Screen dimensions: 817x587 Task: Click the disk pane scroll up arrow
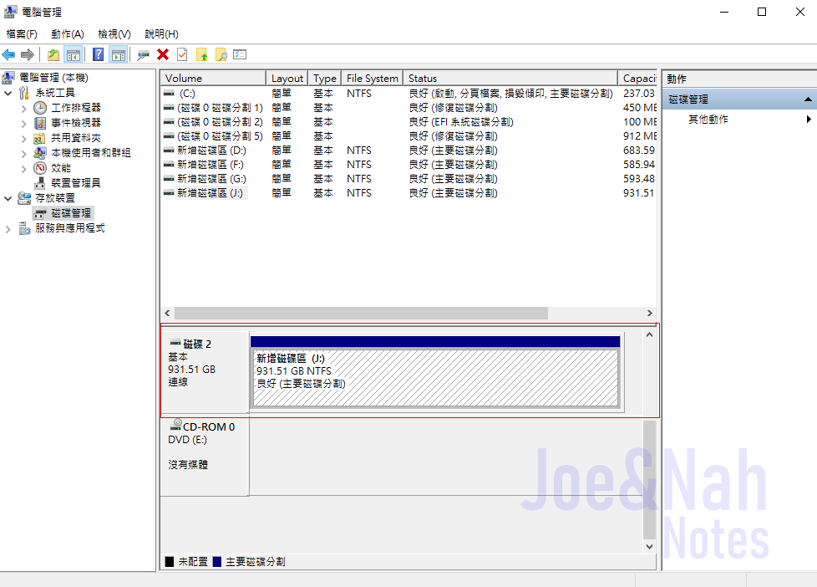(x=649, y=335)
